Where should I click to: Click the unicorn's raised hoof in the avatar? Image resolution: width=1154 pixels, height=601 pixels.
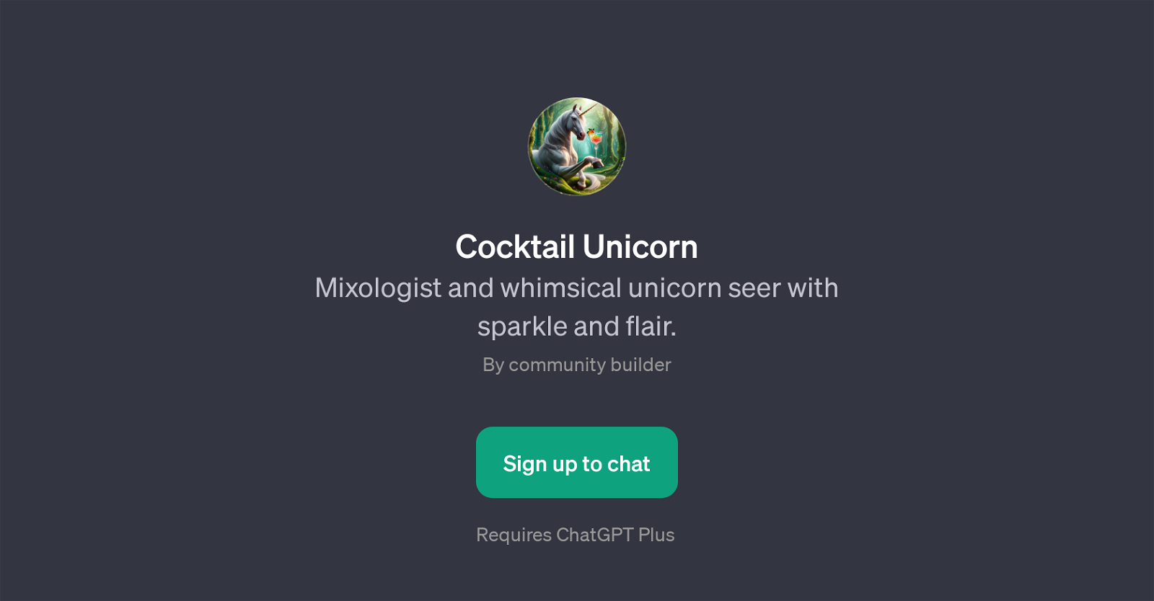point(596,164)
